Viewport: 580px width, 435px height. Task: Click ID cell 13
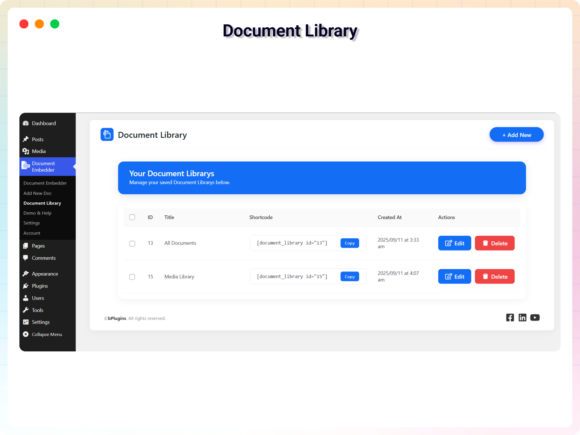pos(150,243)
